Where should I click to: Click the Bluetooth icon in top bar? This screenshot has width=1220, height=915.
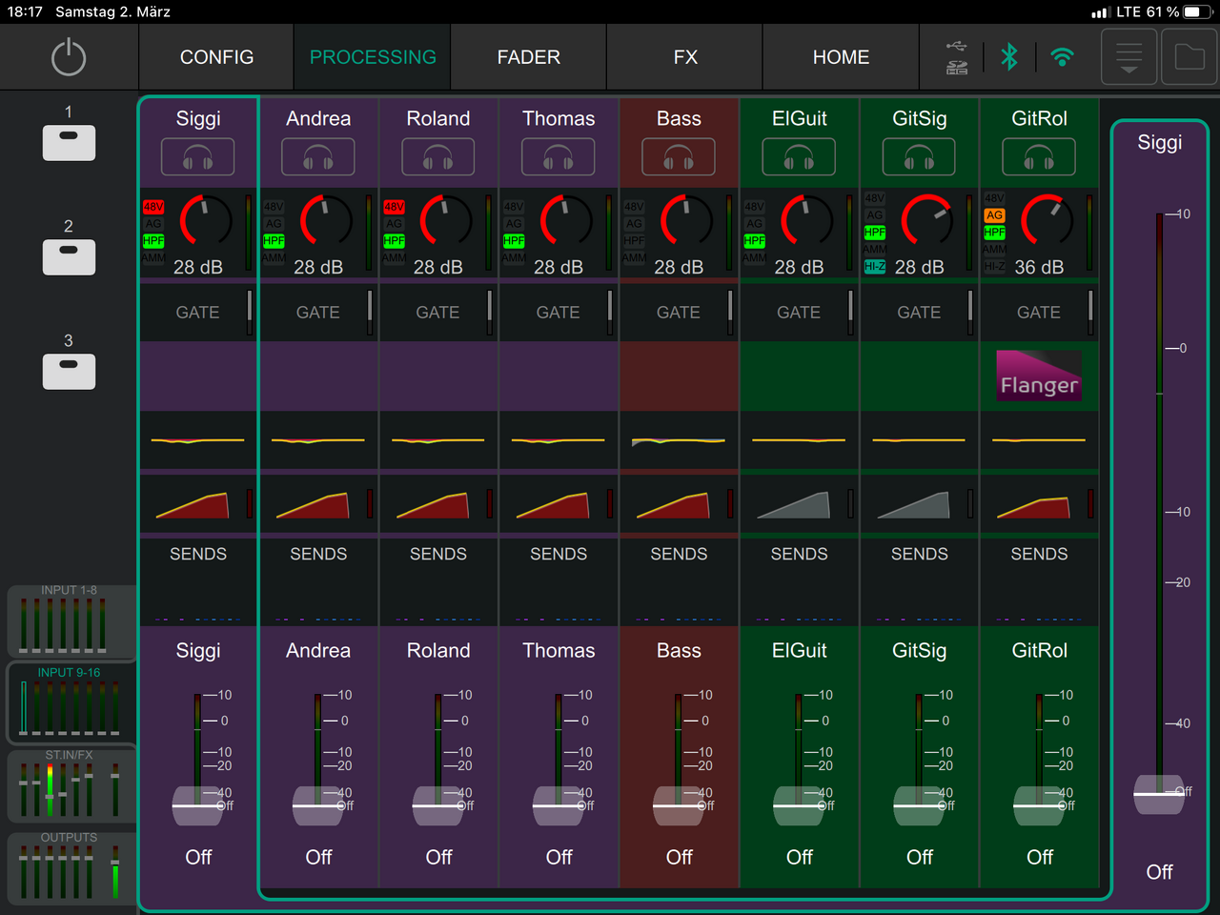click(x=1009, y=57)
